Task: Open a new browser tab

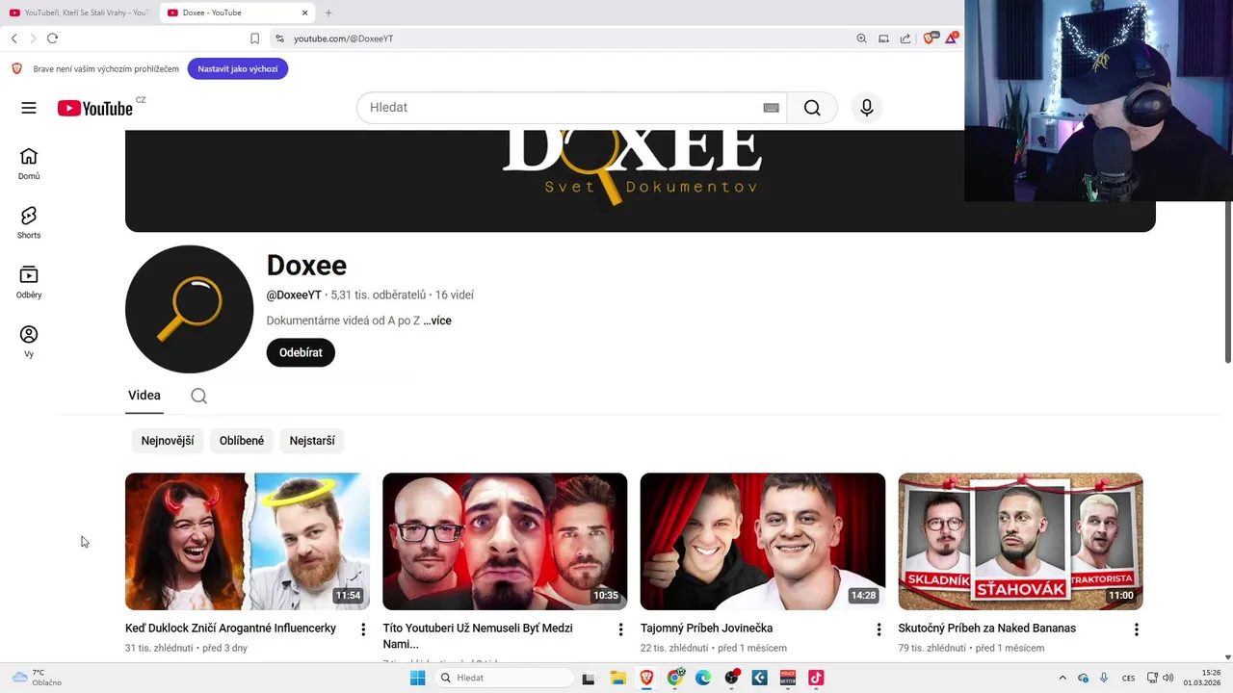Action: (x=328, y=13)
